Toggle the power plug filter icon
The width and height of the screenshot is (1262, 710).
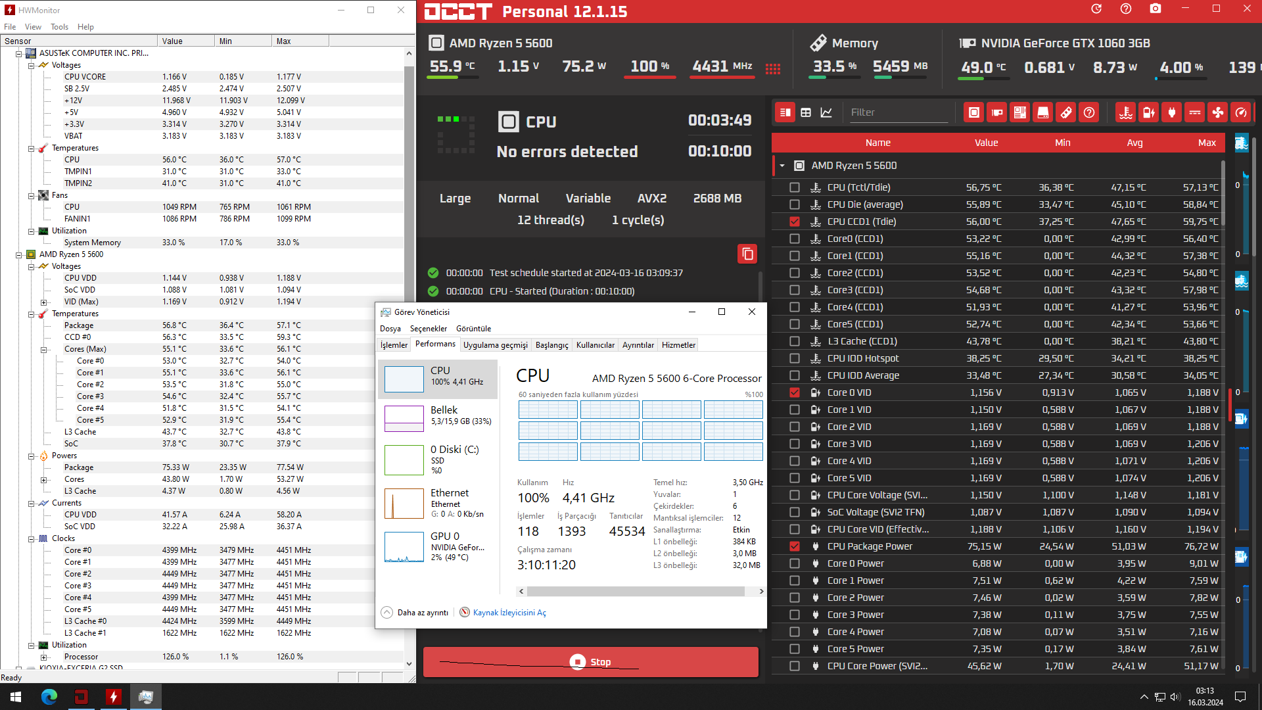1172,112
